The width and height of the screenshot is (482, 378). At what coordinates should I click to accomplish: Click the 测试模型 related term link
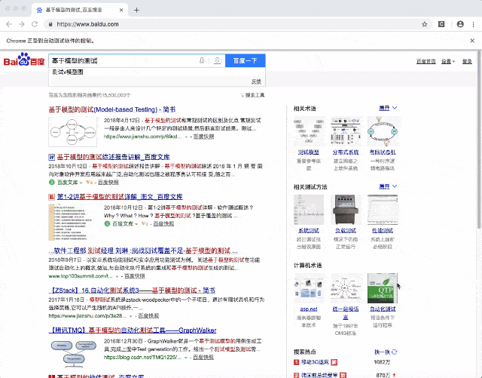click(309, 152)
